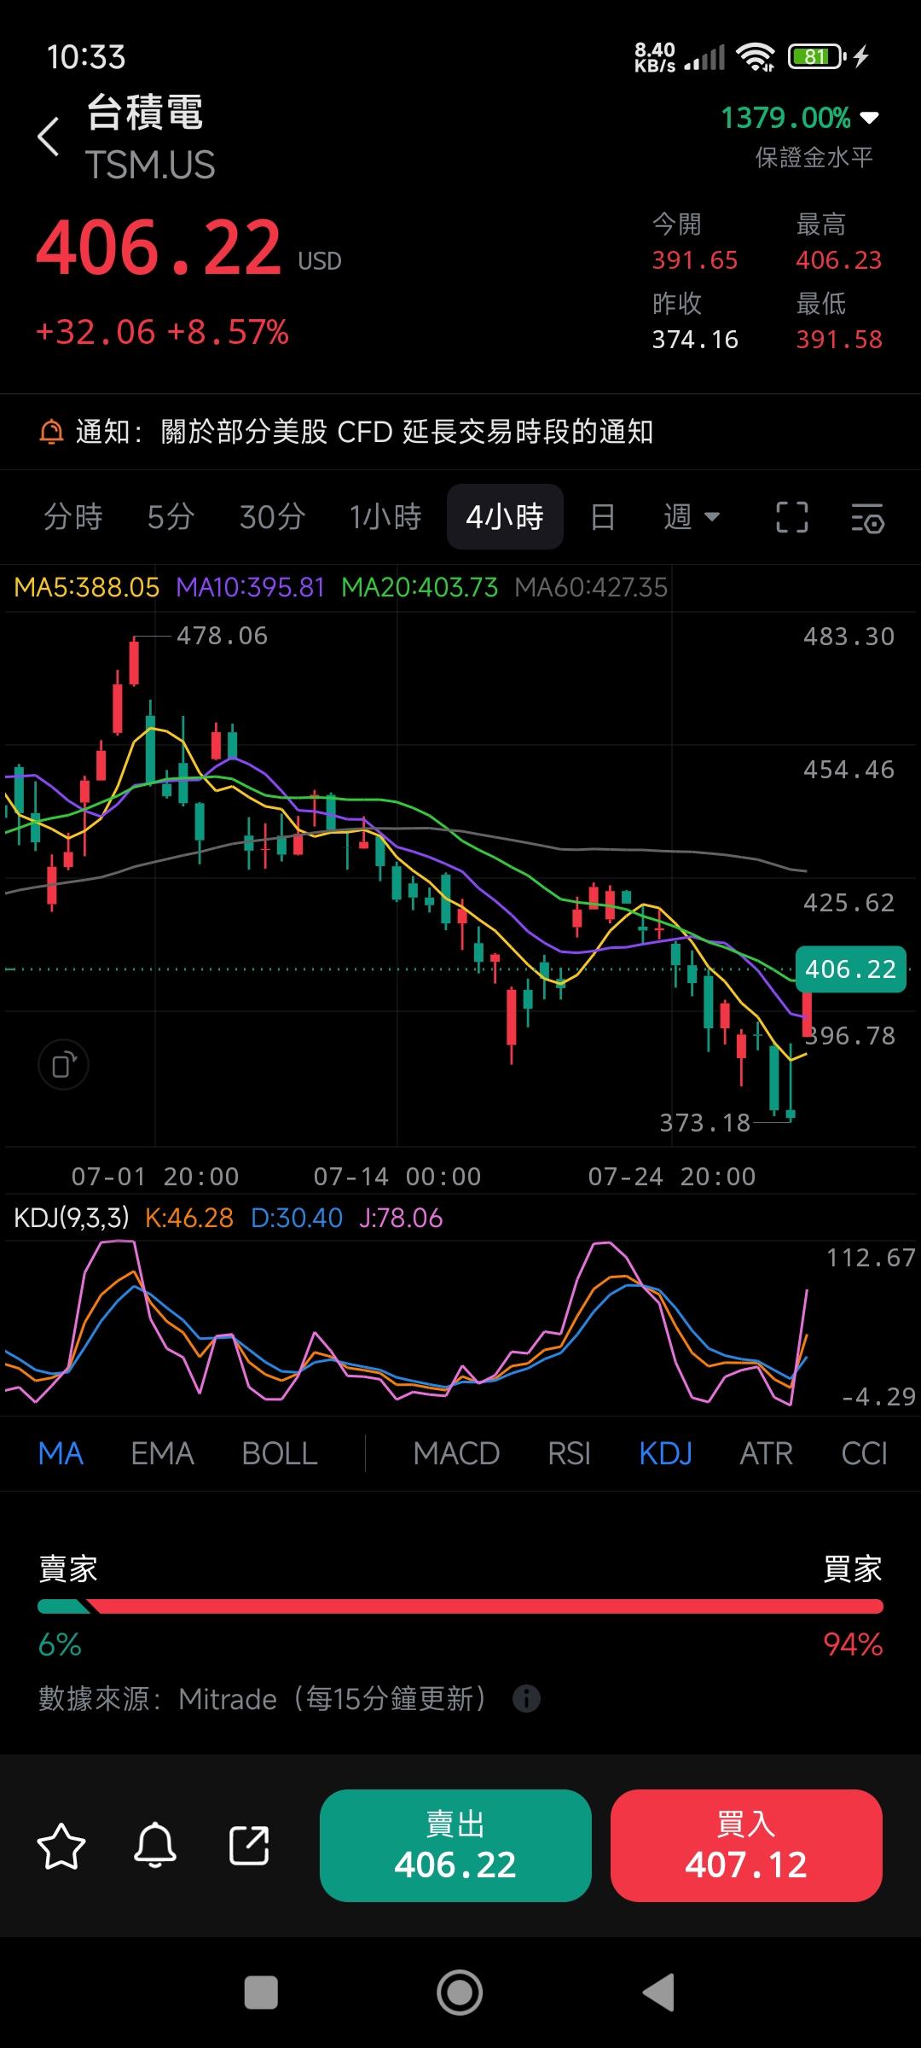Image resolution: width=921 pixels, height=2048 pixels.
Task: Open chart indicator settings icon
Action: (867, 517)
